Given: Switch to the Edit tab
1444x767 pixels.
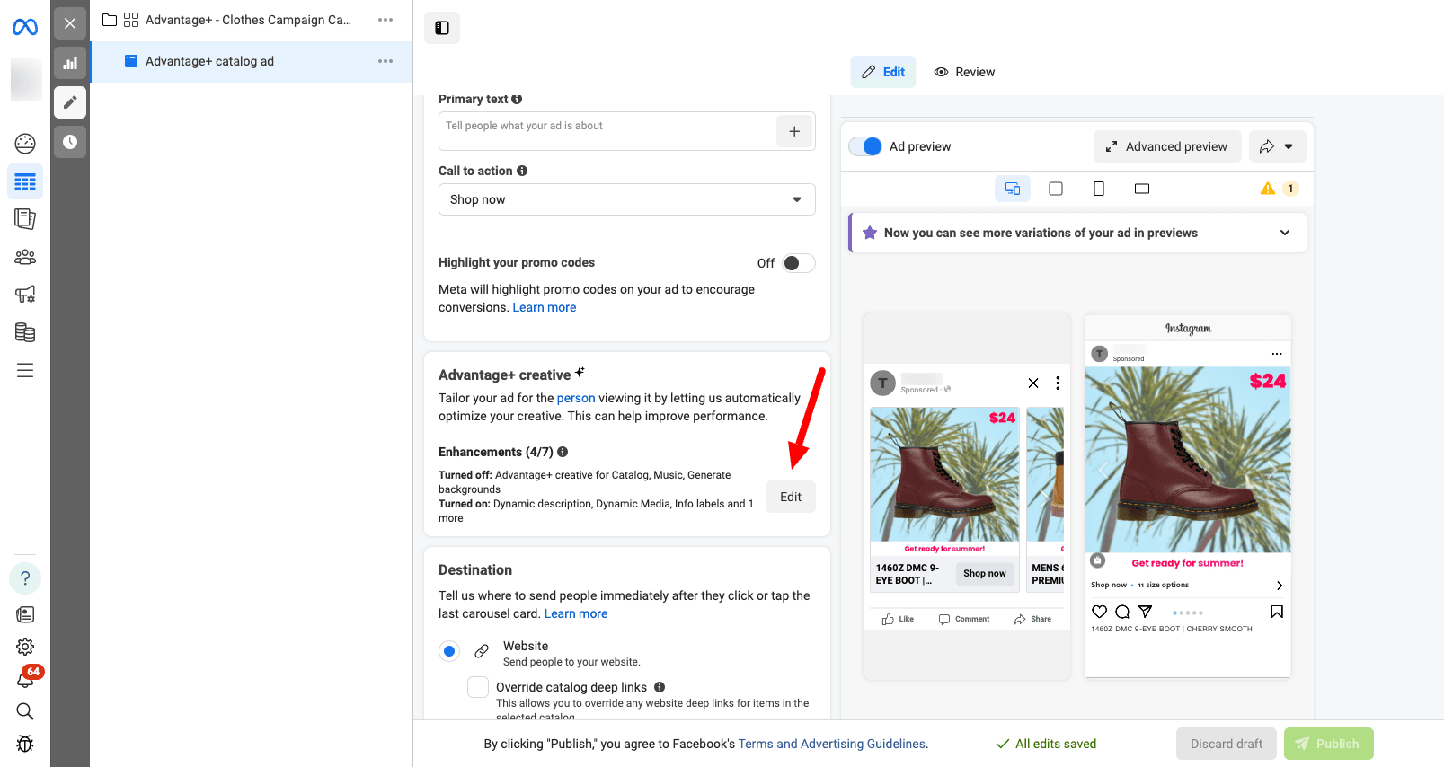Looking at the screenshot, I should pyautogui.click(x=883, y=72).
